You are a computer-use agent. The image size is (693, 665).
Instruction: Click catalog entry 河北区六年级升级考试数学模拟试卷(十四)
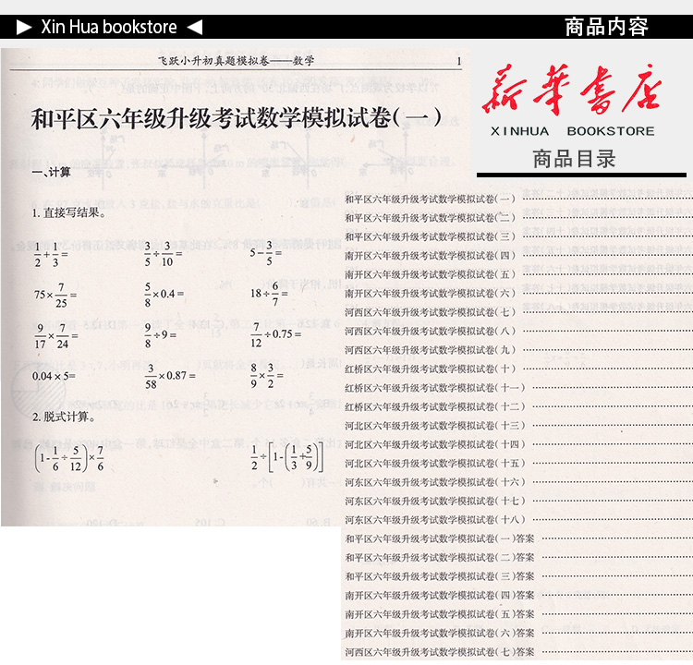tap(435, 444)
